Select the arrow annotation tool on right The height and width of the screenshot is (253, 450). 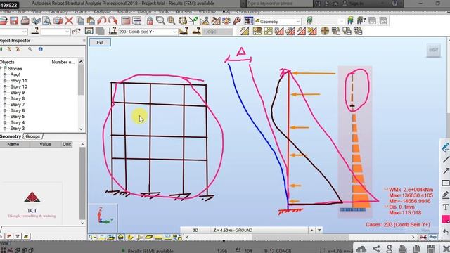pyautogui.click(x=445, y=171)
